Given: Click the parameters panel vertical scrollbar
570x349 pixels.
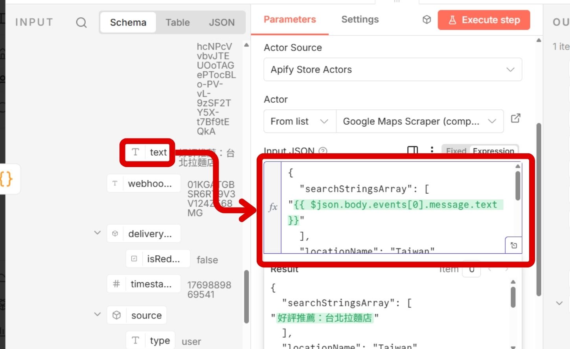Looking at the screenshot, I should (539, 208).
